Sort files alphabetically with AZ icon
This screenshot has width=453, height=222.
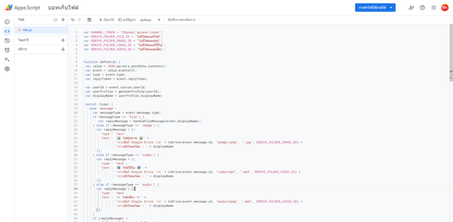pyautogui.click(x=55, y=20)
